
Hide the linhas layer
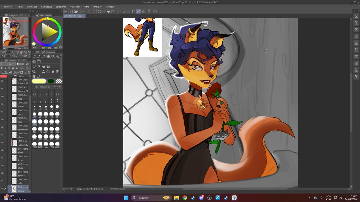[2, 158]
